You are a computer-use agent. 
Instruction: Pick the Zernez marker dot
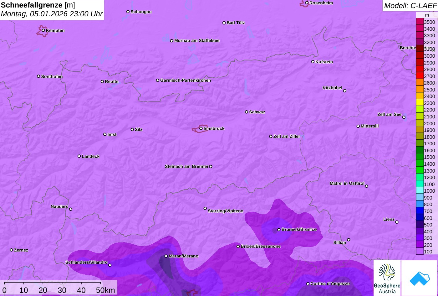tap(12, 250)
